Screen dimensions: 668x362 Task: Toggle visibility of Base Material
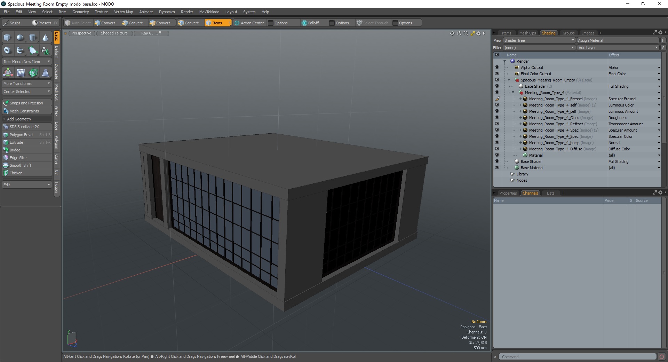[497, 168]
